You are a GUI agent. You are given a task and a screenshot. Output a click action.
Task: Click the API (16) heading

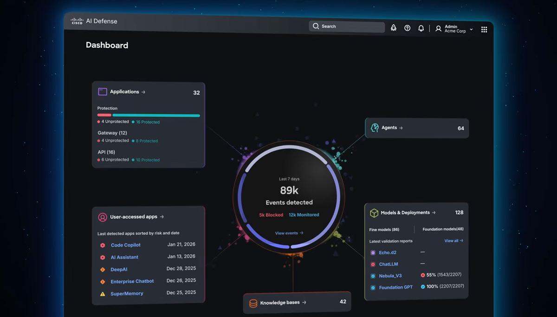[106, 152]
